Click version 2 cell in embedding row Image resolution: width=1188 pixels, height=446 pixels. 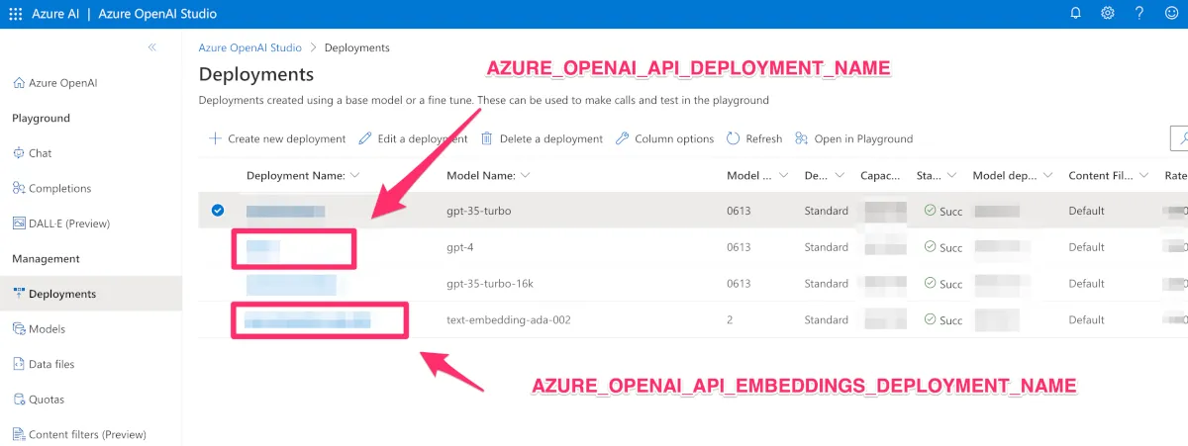point(730,320)
